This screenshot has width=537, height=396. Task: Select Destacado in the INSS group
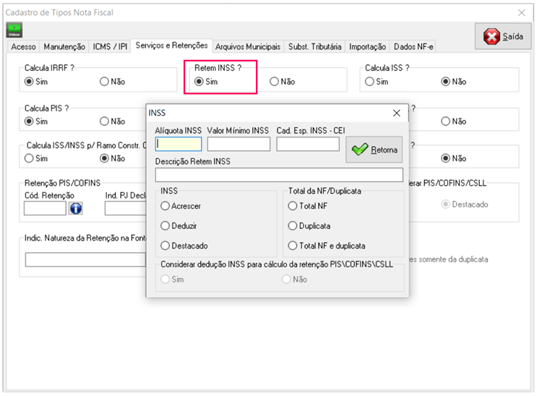pyautogui.click(x=166, y=246)
